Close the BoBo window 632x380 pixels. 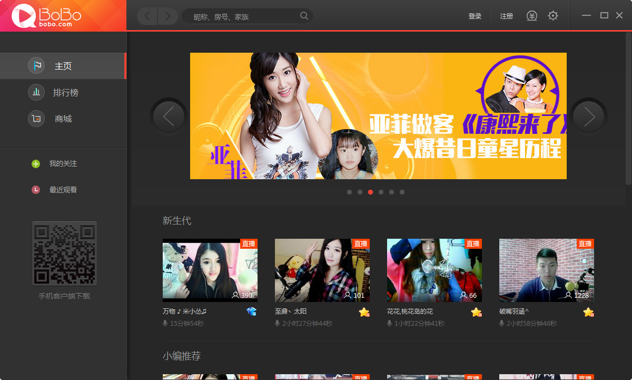click(x=619, y=16)
